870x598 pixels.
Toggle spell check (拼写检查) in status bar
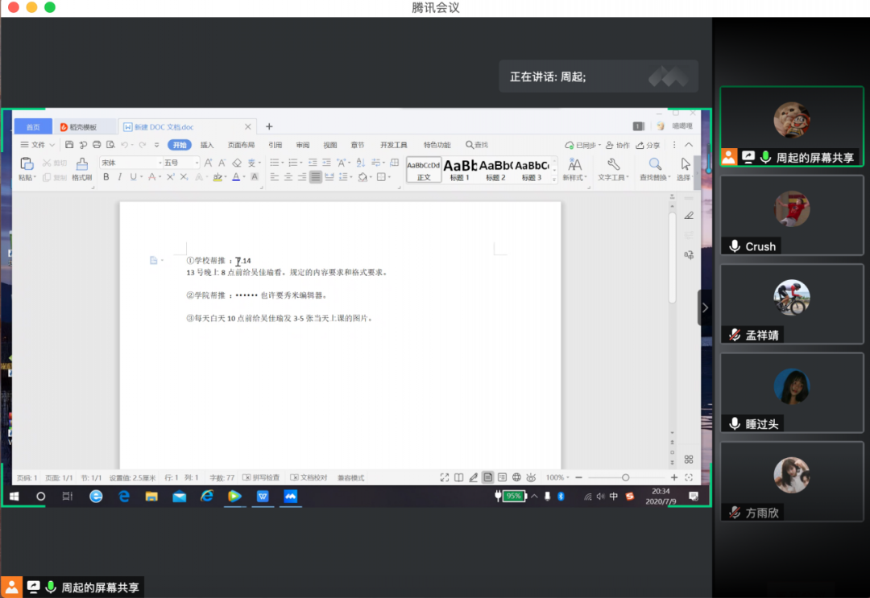pyautogui.click(x=261, y=477)
